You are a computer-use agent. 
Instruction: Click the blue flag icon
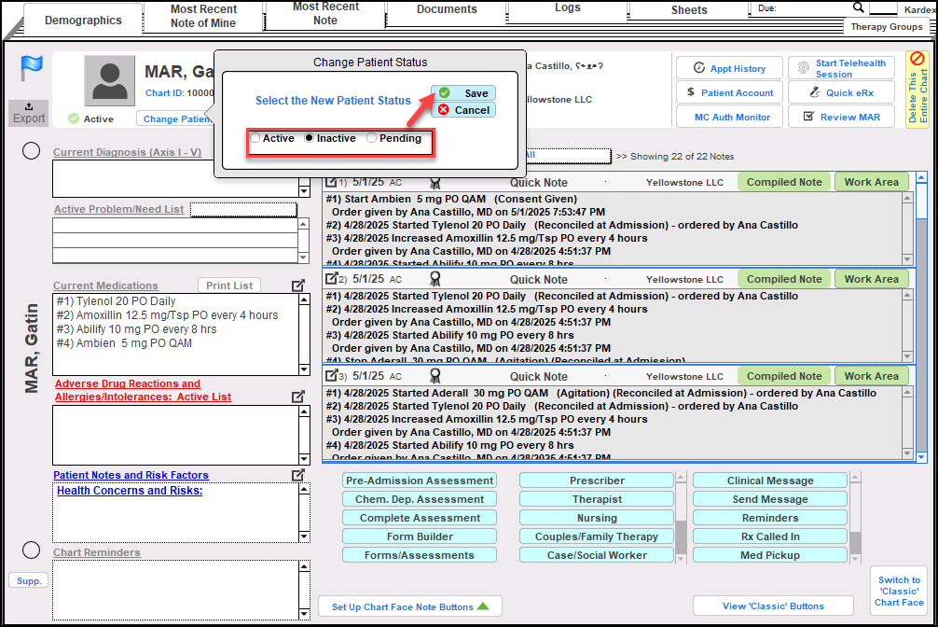pos(32,68)
